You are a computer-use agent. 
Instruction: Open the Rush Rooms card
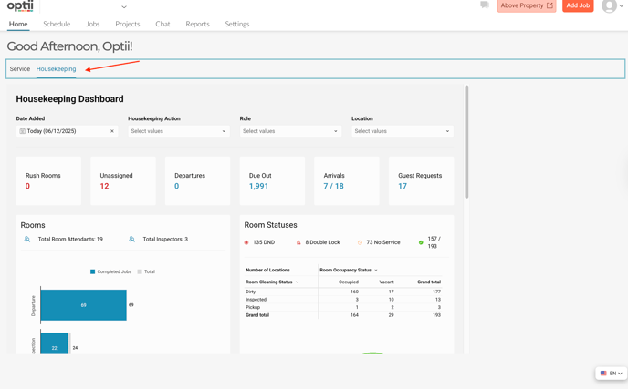pyautogui.click(x=48, y=180)
